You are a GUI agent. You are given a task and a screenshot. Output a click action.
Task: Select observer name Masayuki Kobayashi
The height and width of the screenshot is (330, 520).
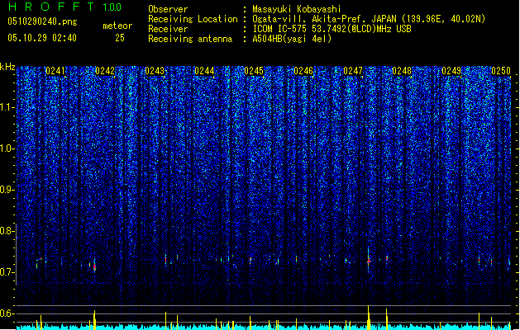(297, 9)
